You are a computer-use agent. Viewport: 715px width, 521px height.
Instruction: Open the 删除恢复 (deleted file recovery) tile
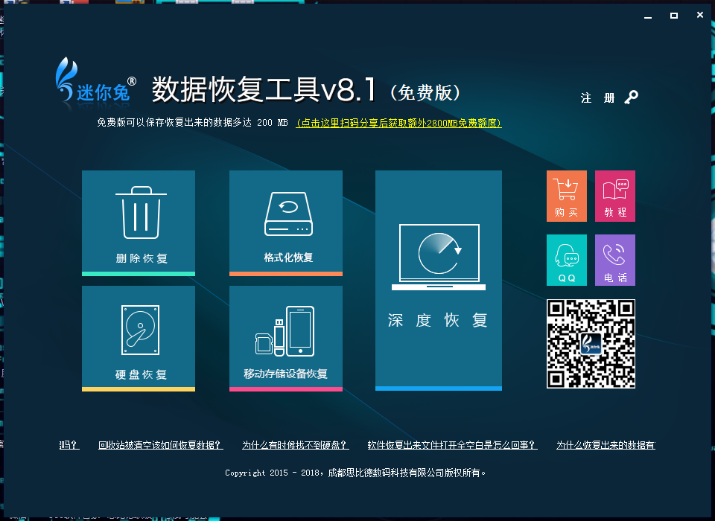click(x=139, y=223)
